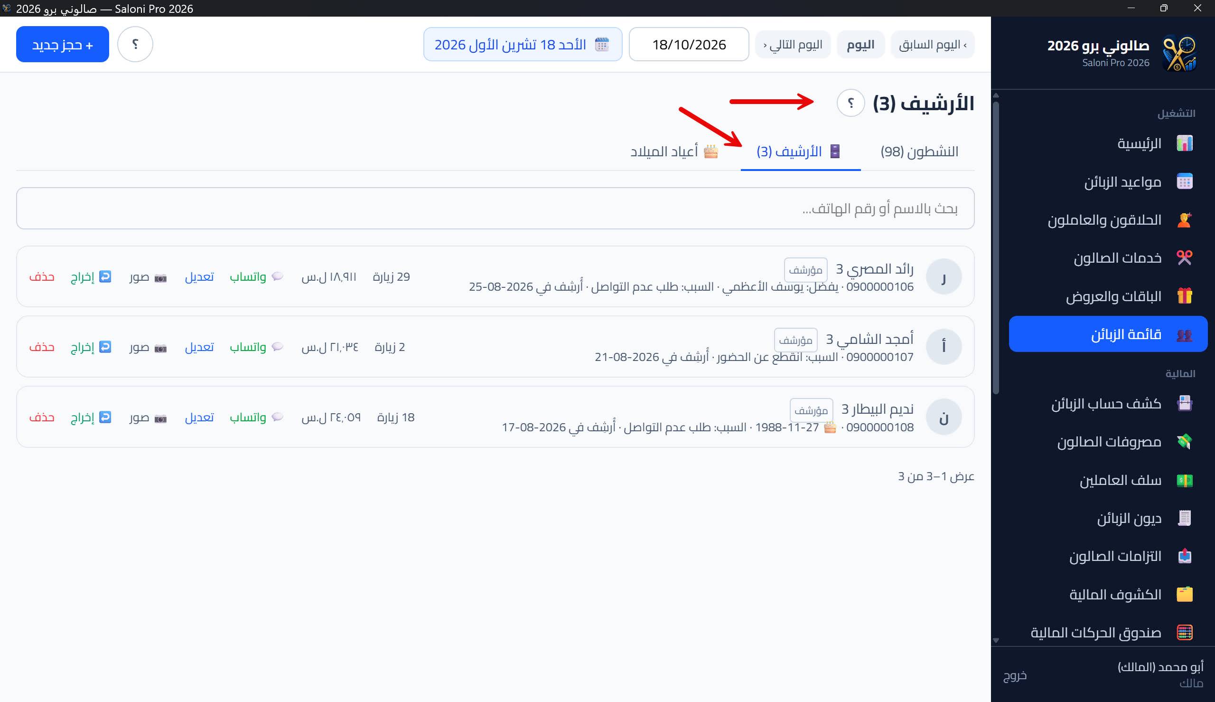Image resolution: width=1215 pixels, height=702 pixels.
Task: Open خدمات الصالون scissors icon
Action: 1184,258
